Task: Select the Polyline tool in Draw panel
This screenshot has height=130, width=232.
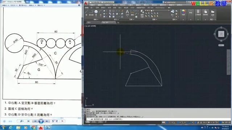Action: tap(91, 13)
